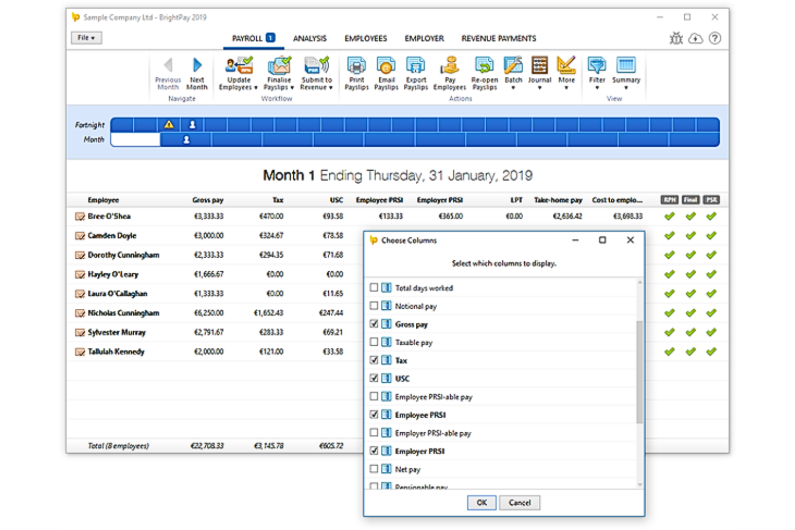
Task: Open the File dropdown menu
Action: pos(86,38)
